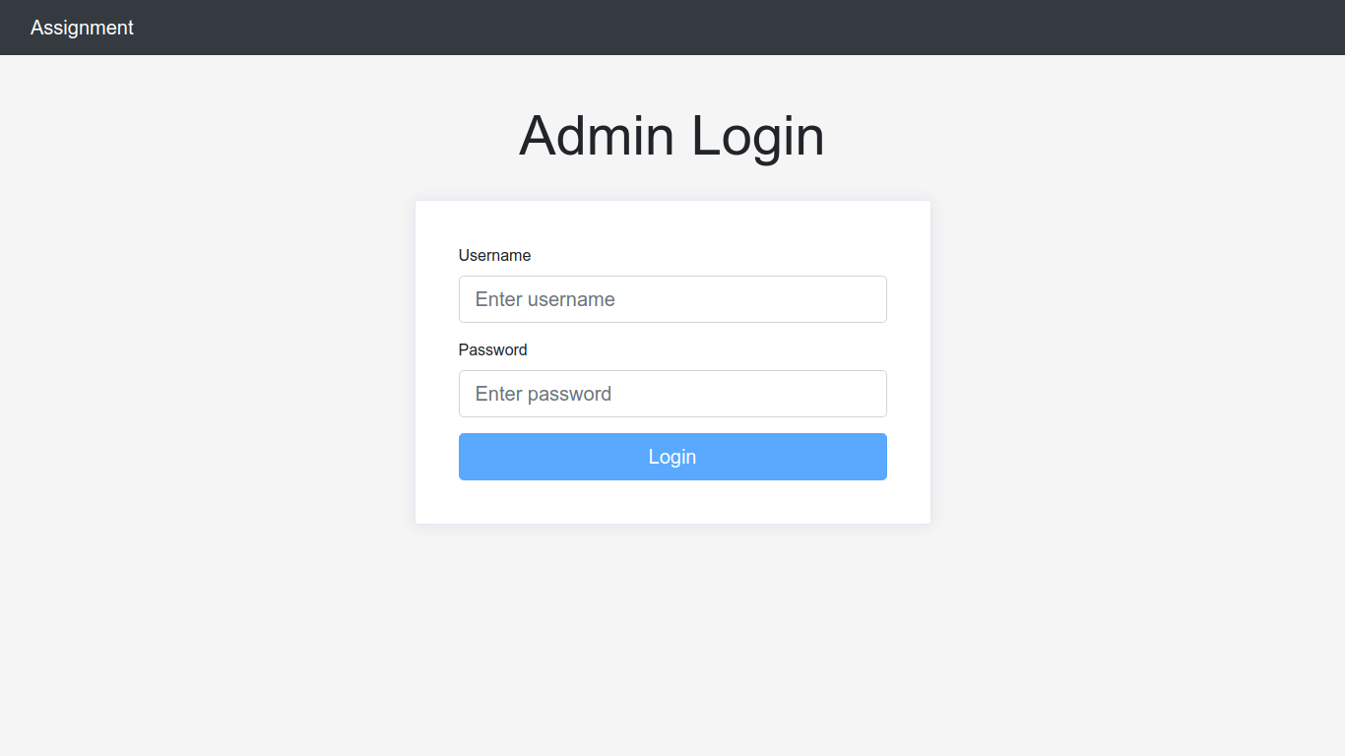The image size is (1345, 756).
Task: Click the white login form card
Action: click(x=672, y=226)
